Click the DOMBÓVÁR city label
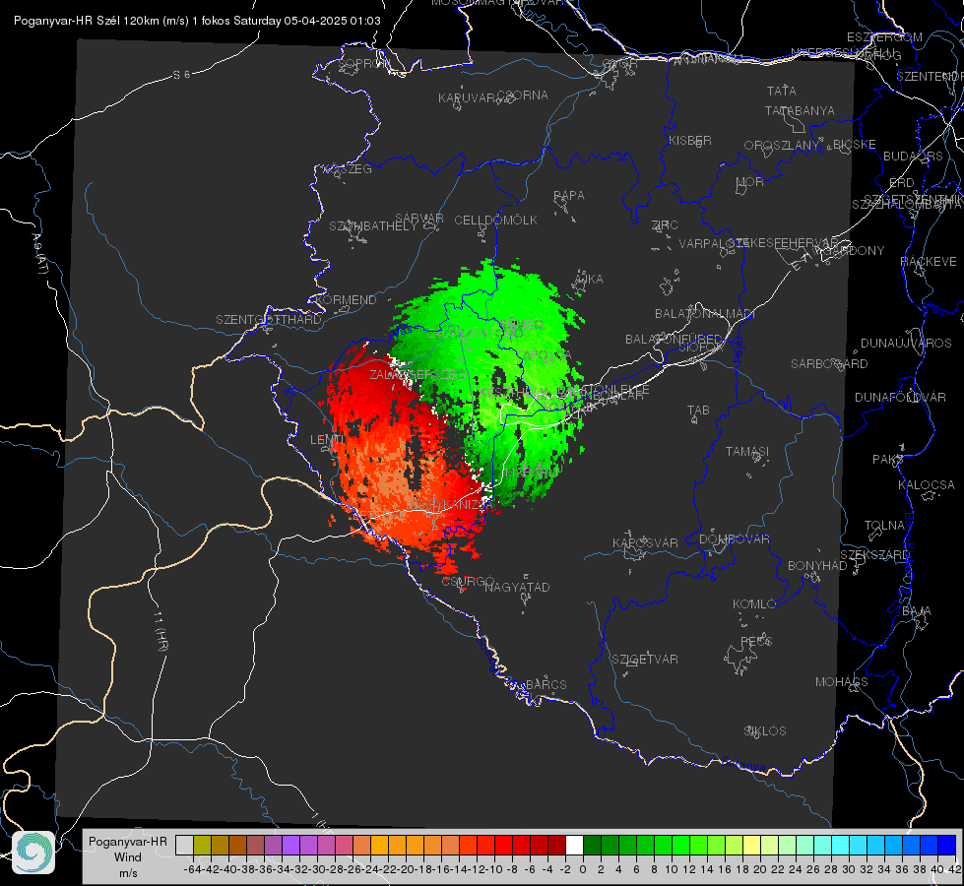Screen dimensions: 964x886 pyautogui.click(x=735, y=538)
